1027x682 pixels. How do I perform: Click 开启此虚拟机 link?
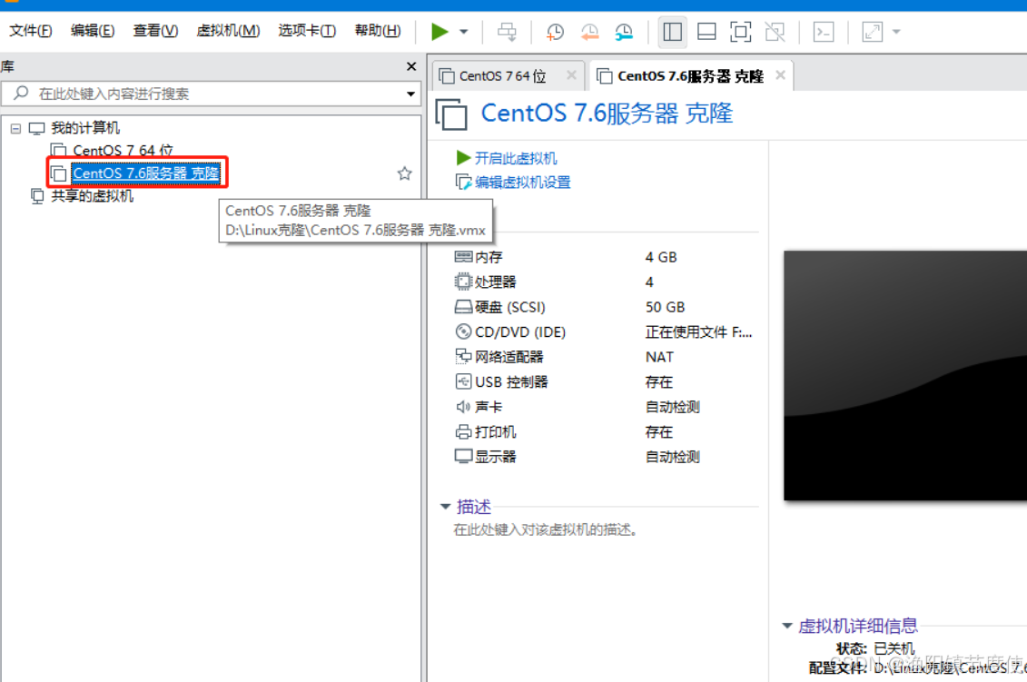click(x=516, y=159)
